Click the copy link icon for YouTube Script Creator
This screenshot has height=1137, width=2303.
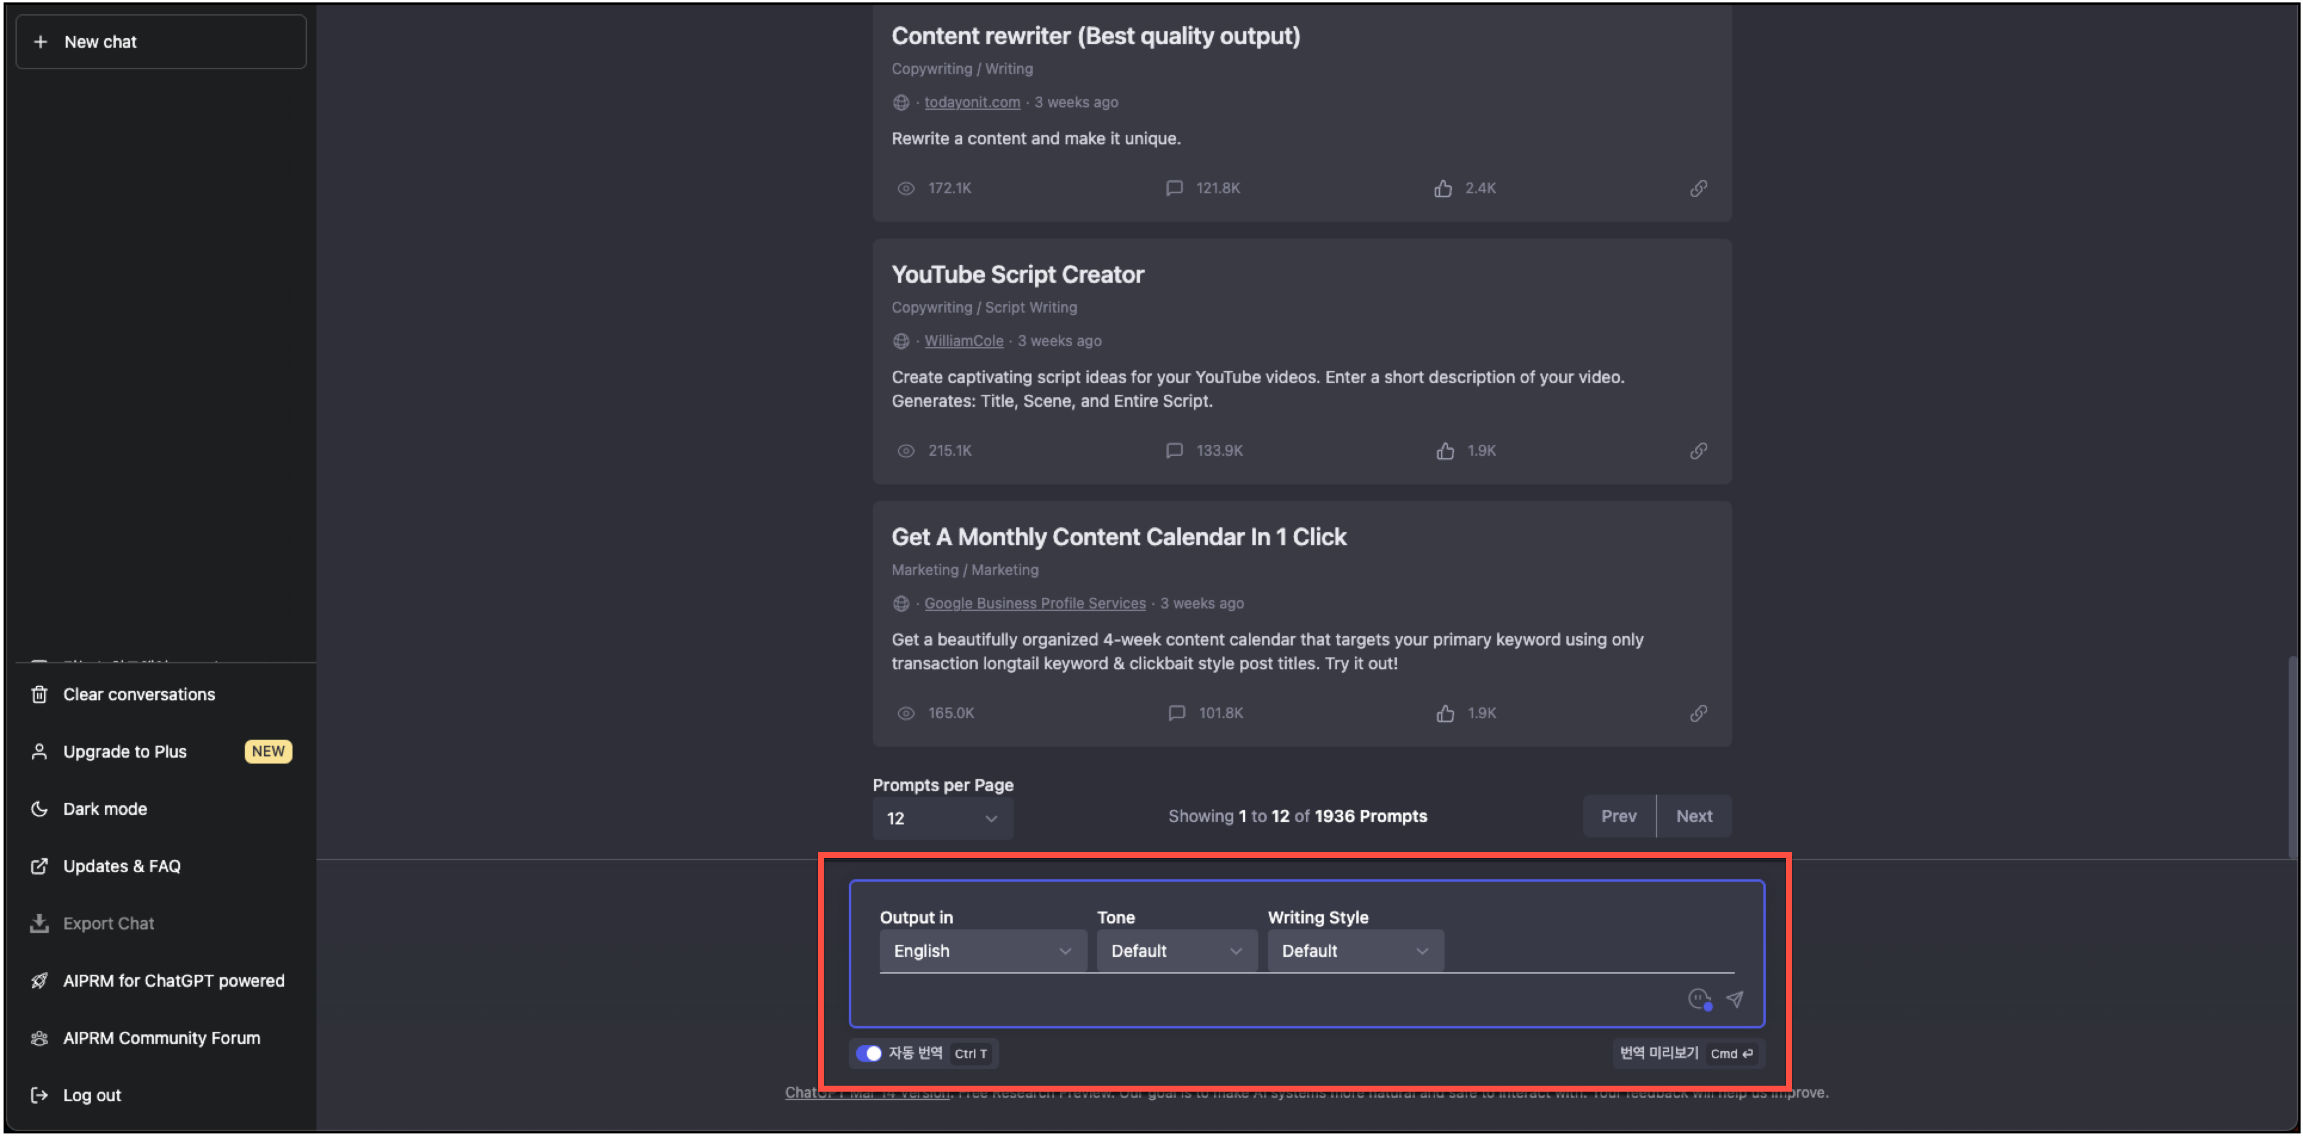point(1699,450)
